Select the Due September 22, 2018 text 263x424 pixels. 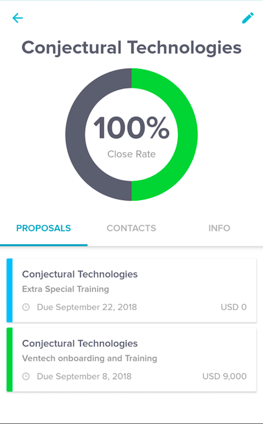[x=87, y=307]
